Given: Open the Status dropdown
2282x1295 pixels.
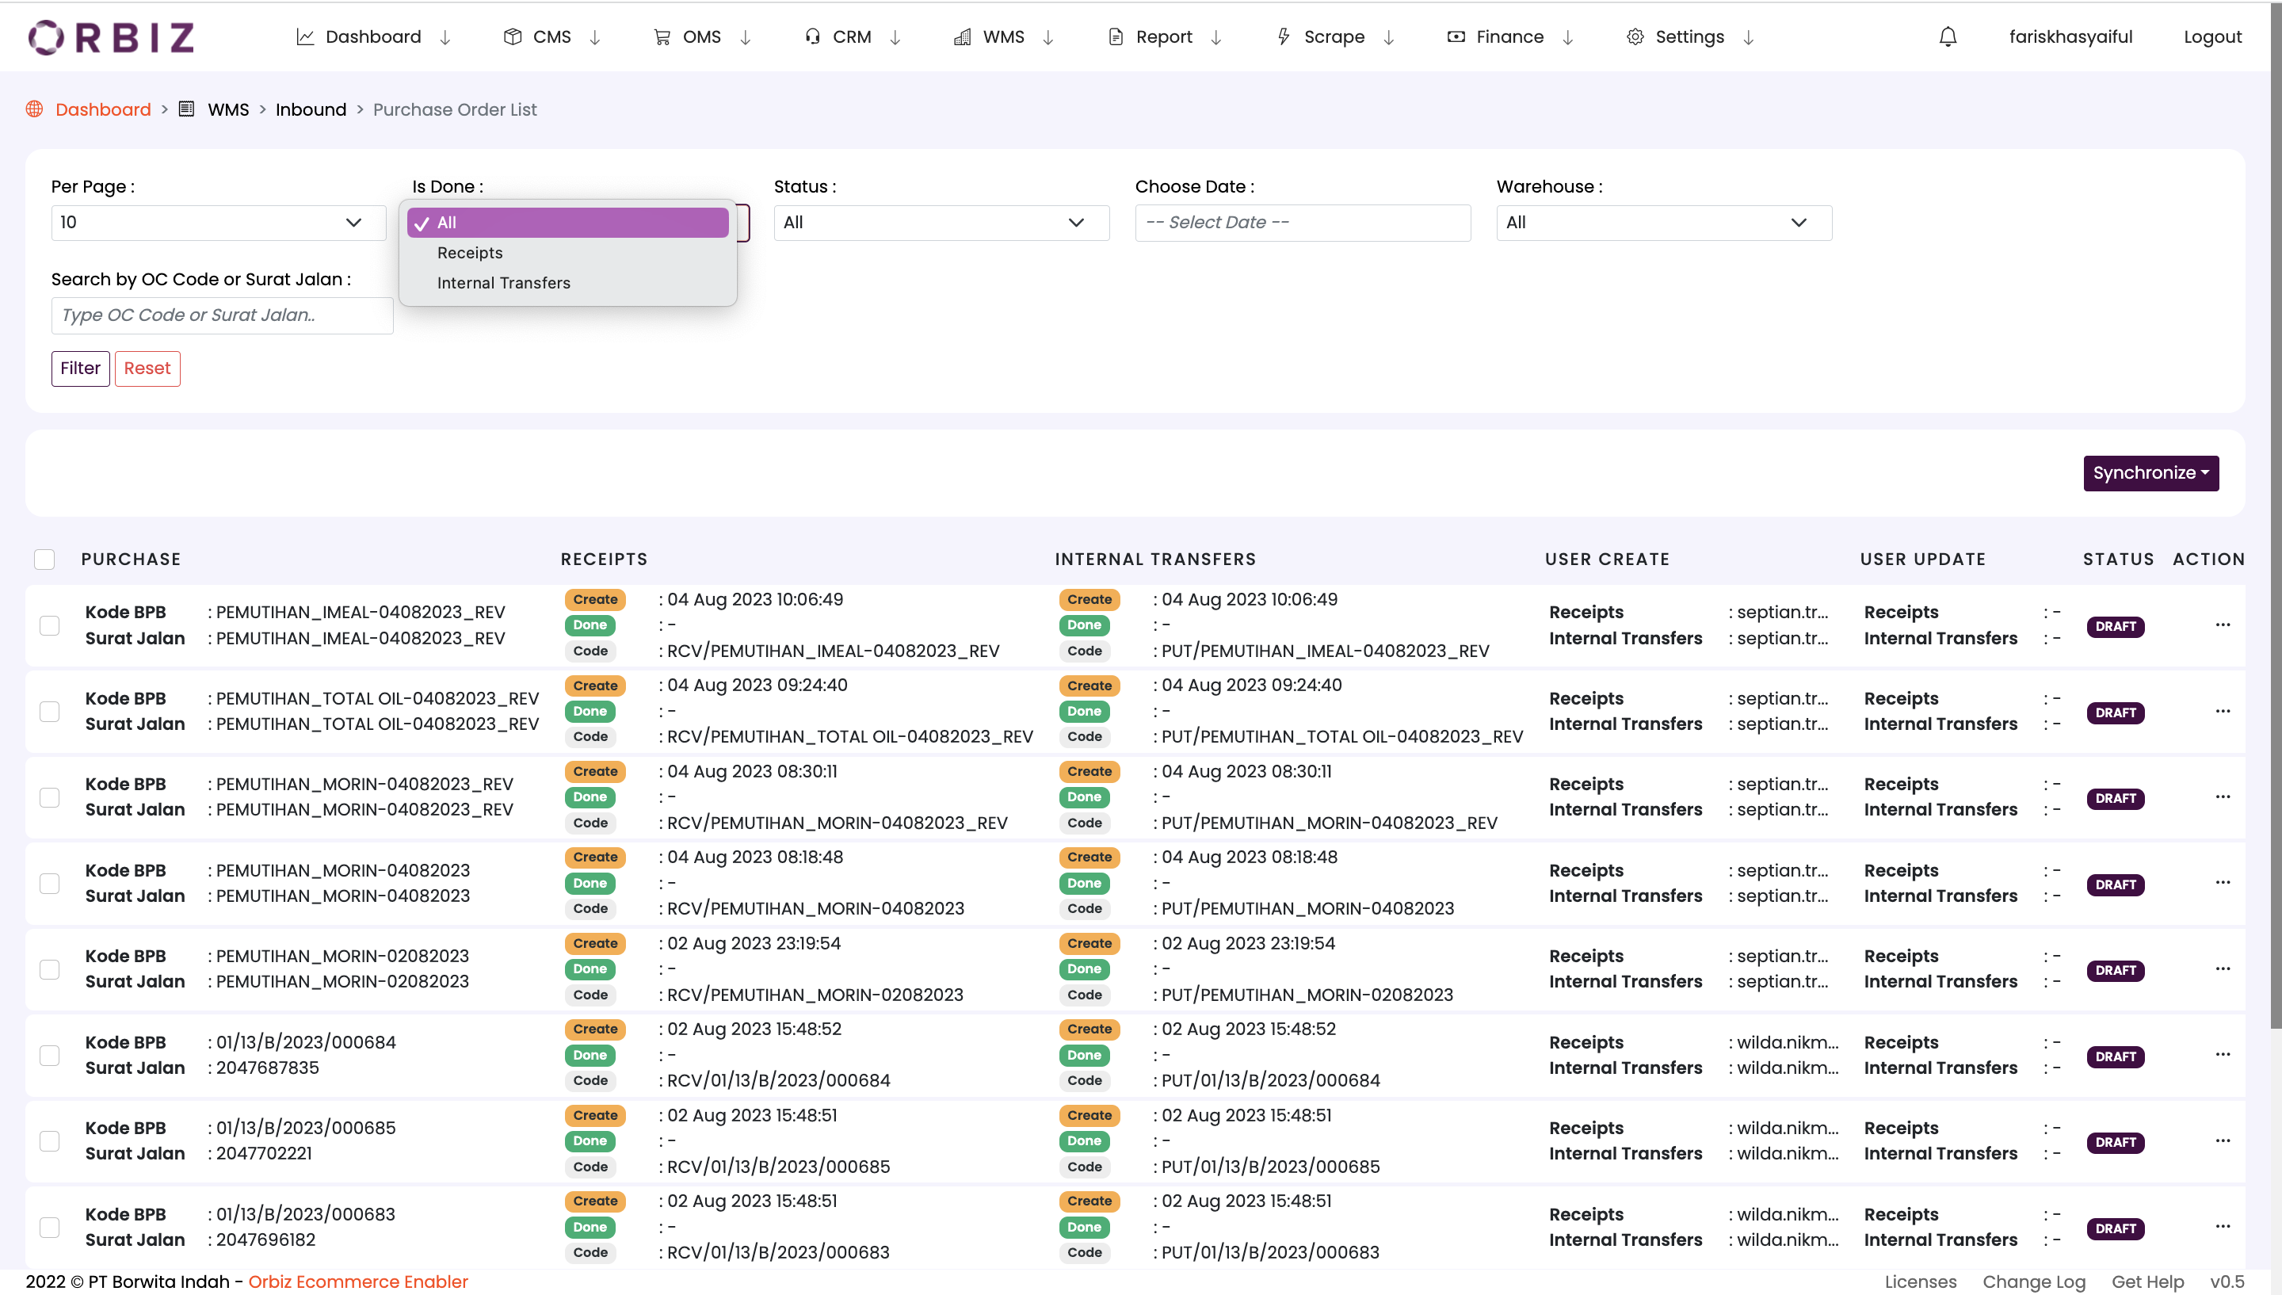Looking at the screenshot, I should coord(941,223).
